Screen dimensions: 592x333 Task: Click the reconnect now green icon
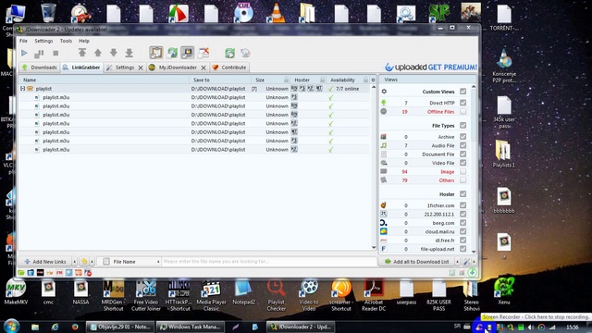230,53
